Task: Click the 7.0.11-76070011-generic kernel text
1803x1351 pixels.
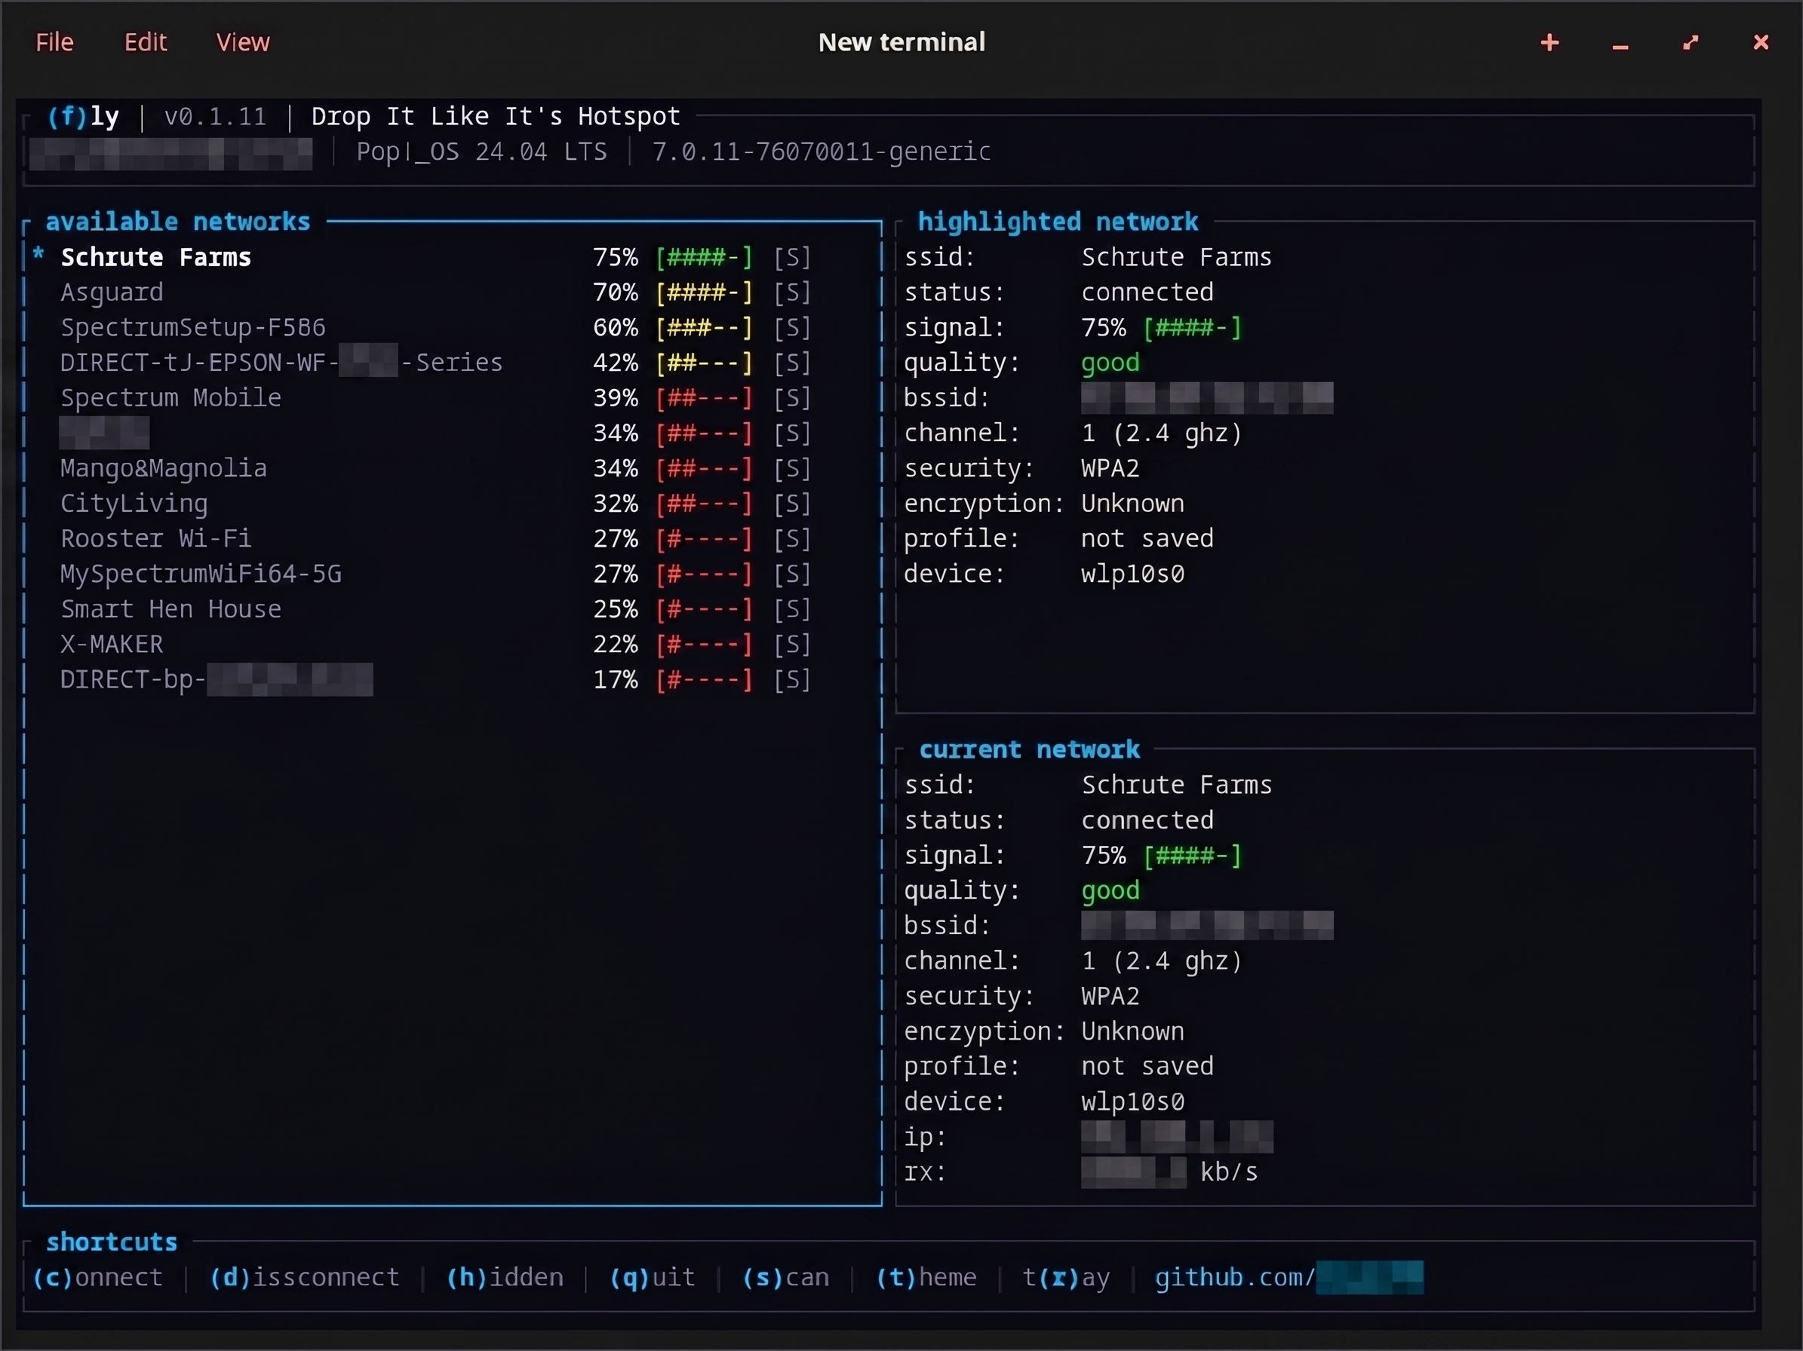Action: click(x=822, y=152)
